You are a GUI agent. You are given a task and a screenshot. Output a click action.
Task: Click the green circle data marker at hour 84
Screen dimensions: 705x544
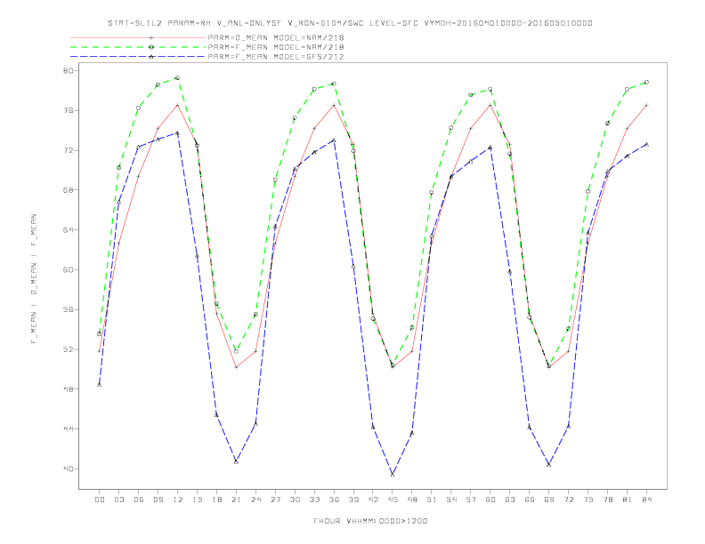tap(646, 82)
